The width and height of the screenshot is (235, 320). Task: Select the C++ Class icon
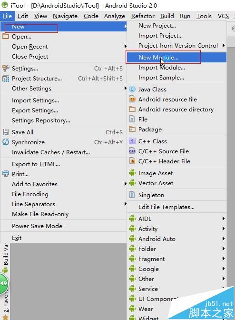[132, 141]
